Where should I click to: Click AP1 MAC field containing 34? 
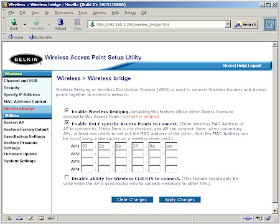[138, 146]
